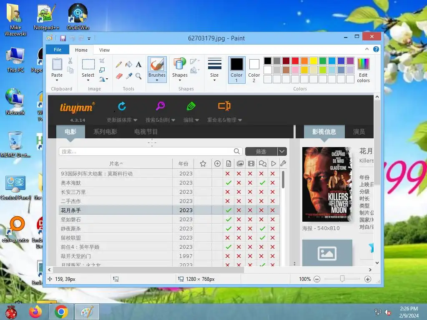Image resolution: width=427 pixels, height=320 pixels.
Task: Click the clock showing 2:26 PM
Action: tap(409, 309)
